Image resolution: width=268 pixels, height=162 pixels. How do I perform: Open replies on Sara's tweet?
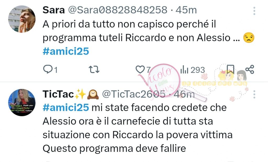click(x=50, y=70)
